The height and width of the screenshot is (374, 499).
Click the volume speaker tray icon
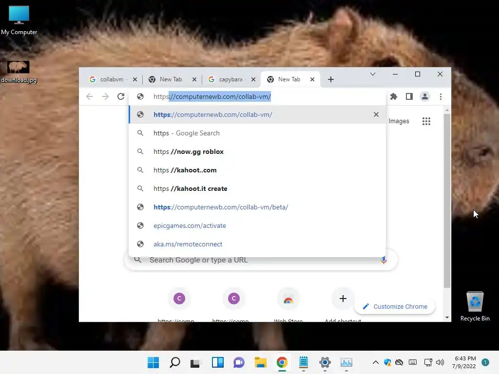(x=440, y=362)
